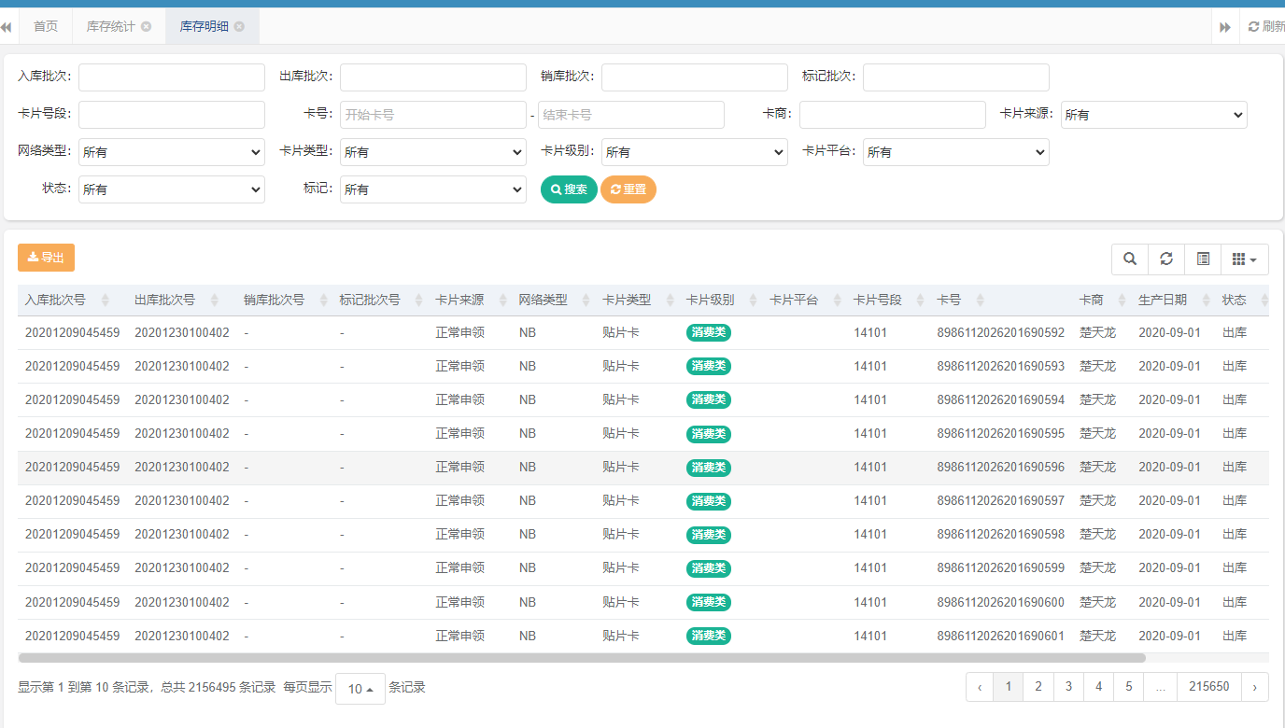This screenshot has height=728, width=1285.
Task: Click the 卡片号段 input field
Action: click(172, 115)
